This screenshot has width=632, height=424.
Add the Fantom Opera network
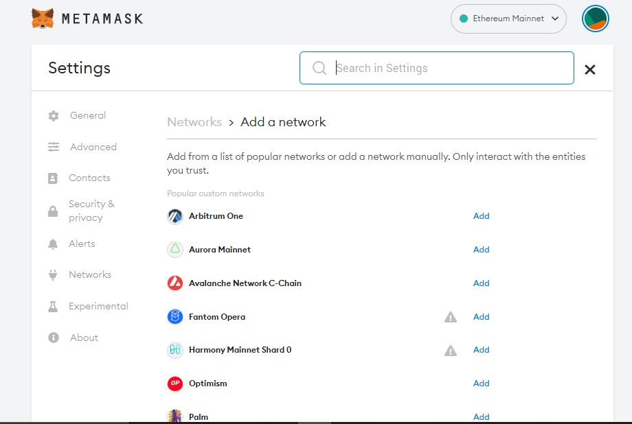482,317
